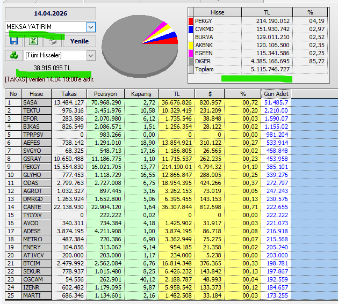338x304 pixels.
Task: Select the AGROT stock cell
Action: click(x=36, y=191)
